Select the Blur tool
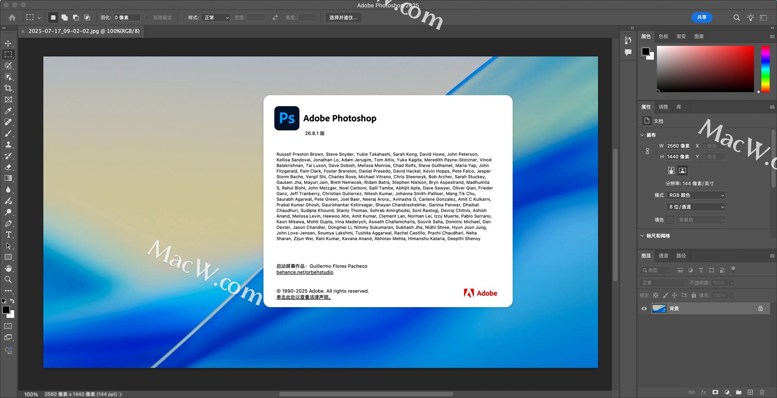The image size is (777, 398). point(8,190)
